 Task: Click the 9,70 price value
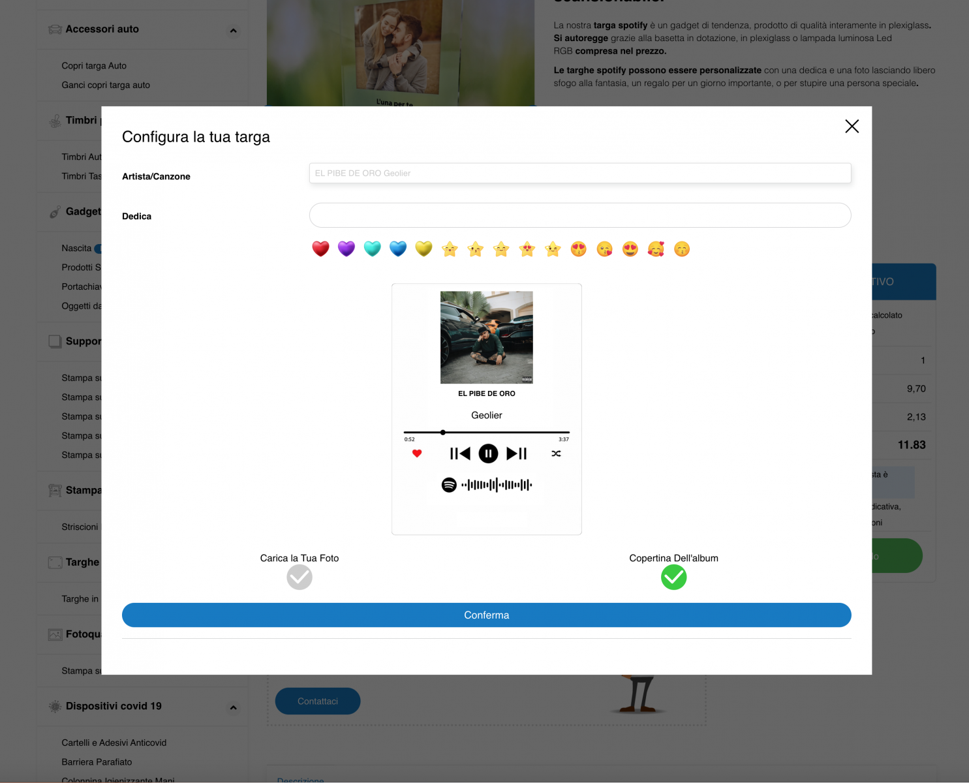click(916, 389)
